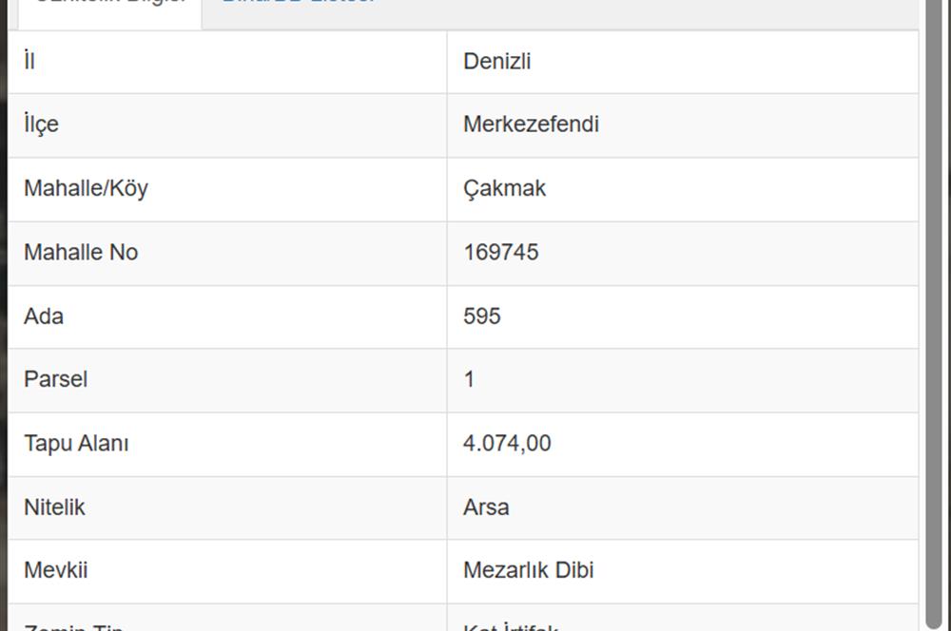Image resolution: width=951 pixels, height=631 pixels.
Task: Click the İlçe row label
Action: click(41, 124)
